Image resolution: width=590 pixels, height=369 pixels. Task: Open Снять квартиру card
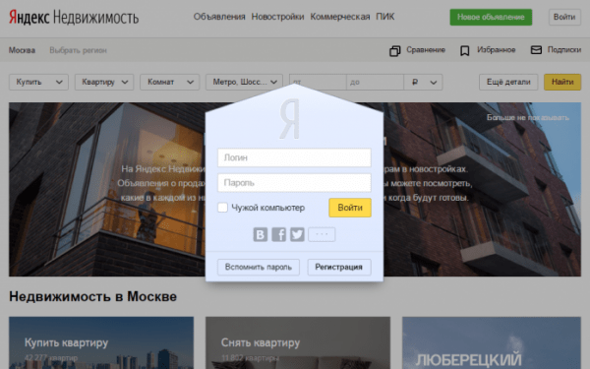click(x=298, y=342)
